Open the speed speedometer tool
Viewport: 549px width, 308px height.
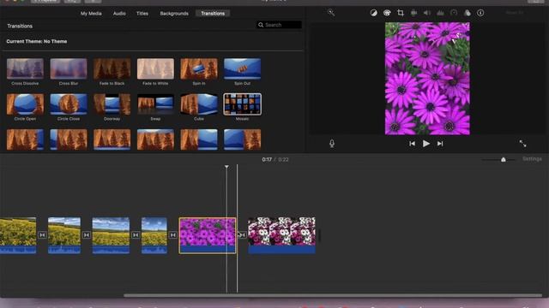[454, 13]
